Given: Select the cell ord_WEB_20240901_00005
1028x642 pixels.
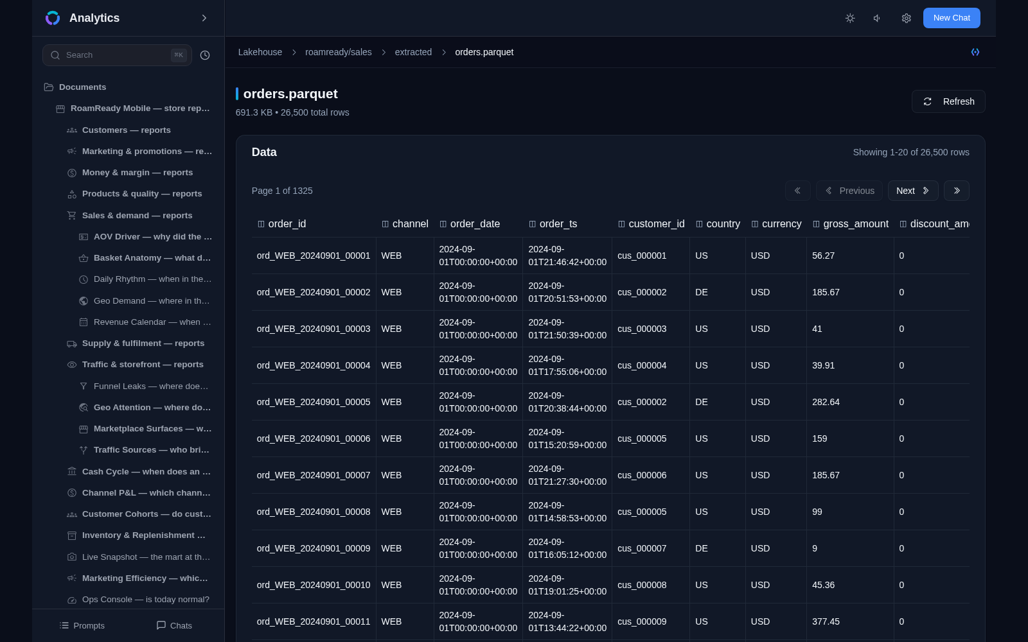Looking at the screenshot, I should coord(314,402).
